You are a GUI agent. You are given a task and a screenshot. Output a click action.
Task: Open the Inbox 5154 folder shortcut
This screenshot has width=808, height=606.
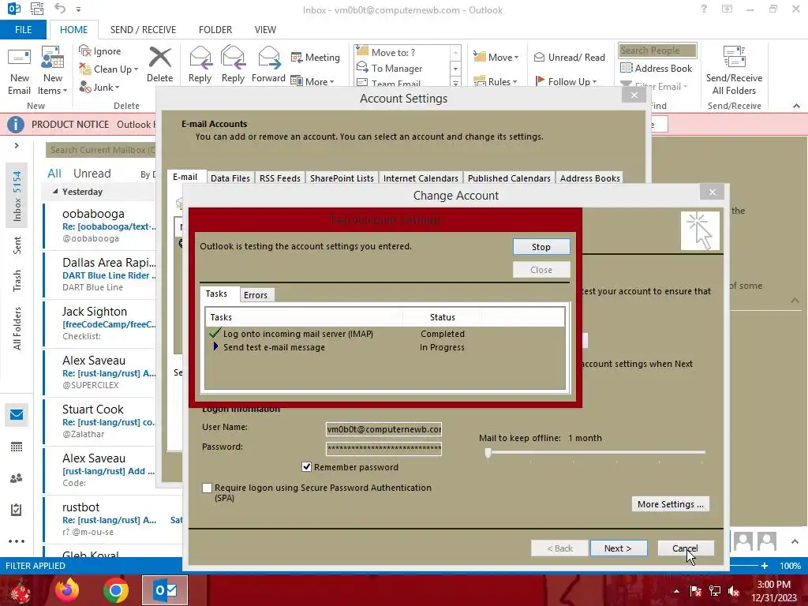pyautogui.click(x=17, y=196)
